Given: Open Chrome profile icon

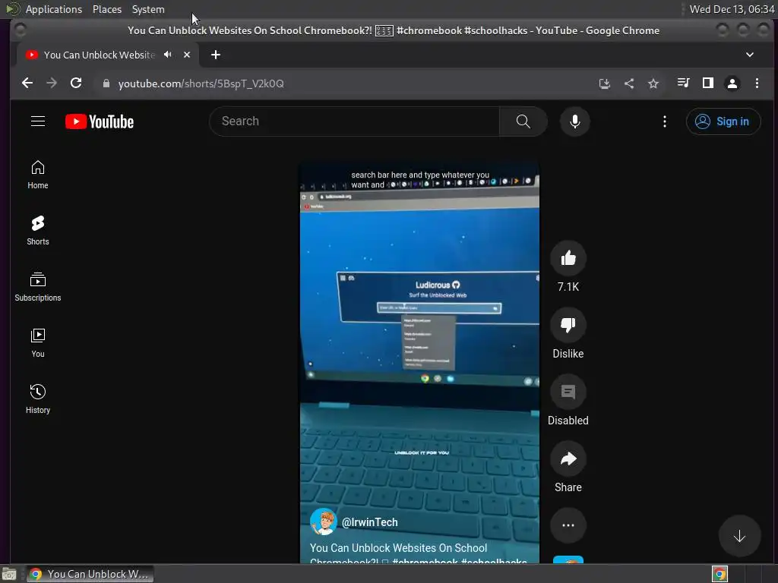Looking at the screenshot, I should point(732,84).
